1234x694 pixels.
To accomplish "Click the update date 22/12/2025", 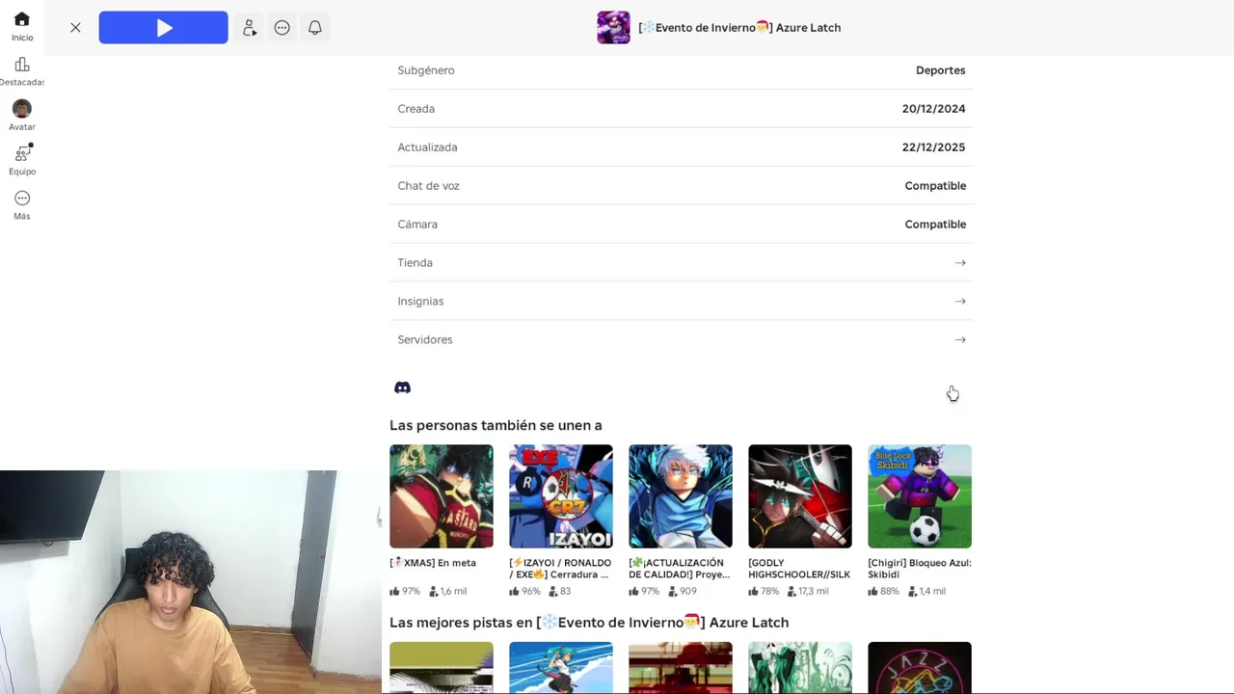I will 933,147.
